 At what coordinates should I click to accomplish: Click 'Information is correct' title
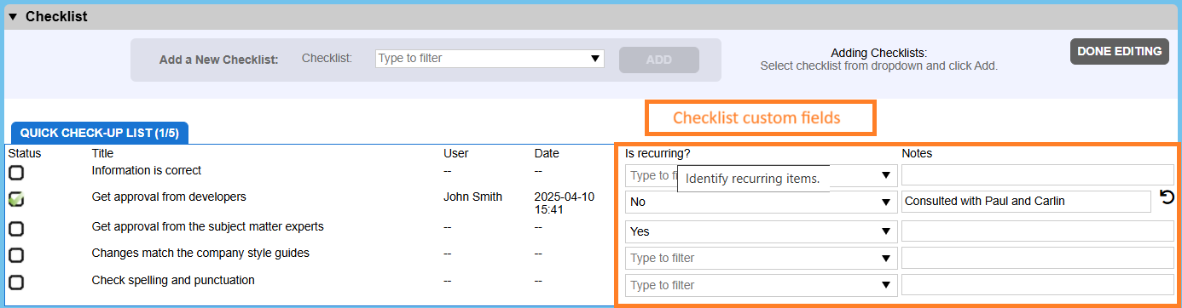pos(147,170)
